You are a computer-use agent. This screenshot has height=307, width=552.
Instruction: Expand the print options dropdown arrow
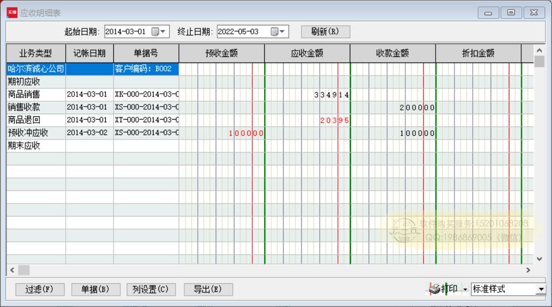[465, 290]
